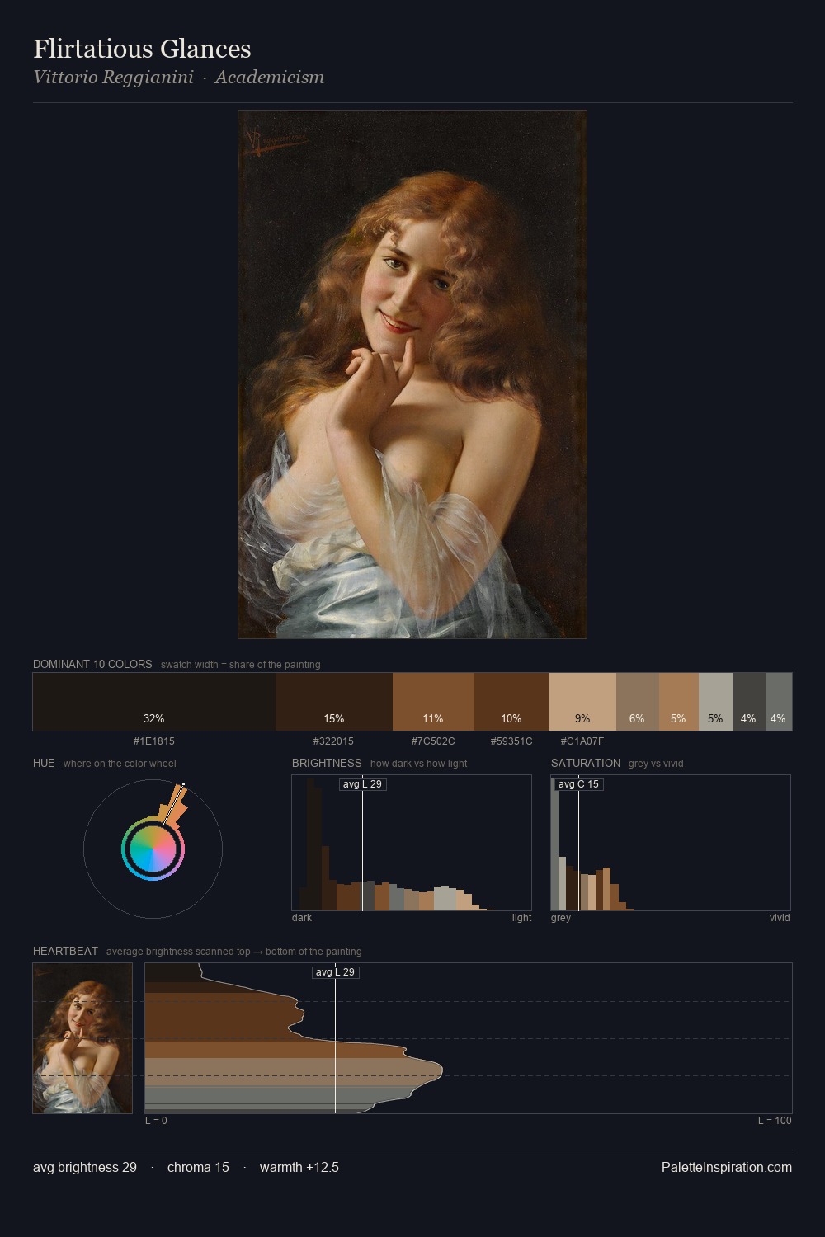Click the title Flirtatious Glances

[x=142, y=49]
